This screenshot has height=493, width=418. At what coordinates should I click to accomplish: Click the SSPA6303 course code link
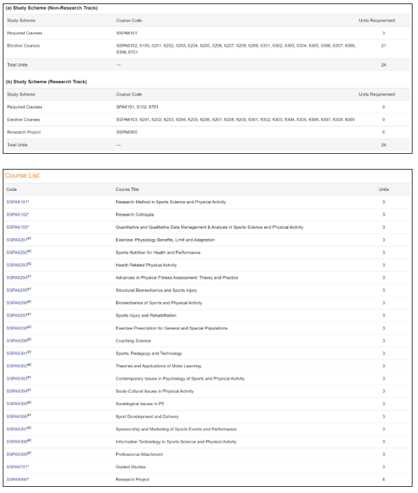17,378
